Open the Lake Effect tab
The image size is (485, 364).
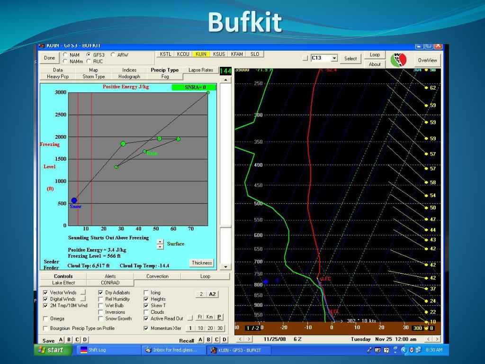[63, 282]
